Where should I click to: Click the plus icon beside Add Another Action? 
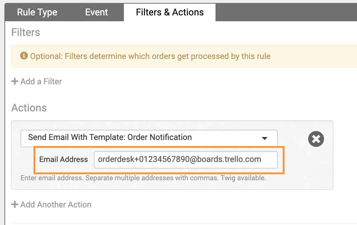[x=15, y=204]
